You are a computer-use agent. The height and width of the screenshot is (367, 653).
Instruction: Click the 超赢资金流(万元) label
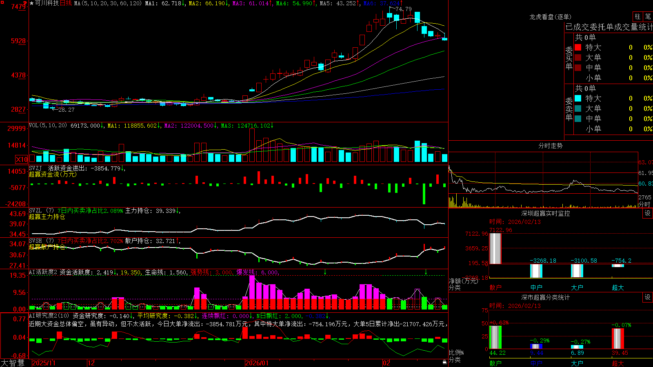(53, 174)
